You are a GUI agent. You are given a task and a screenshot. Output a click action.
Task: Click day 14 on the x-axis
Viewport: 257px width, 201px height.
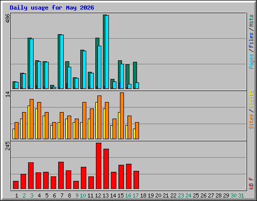click(113, 195)
